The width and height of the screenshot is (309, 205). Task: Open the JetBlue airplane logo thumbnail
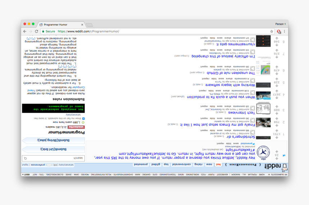(x=263, y=152)
